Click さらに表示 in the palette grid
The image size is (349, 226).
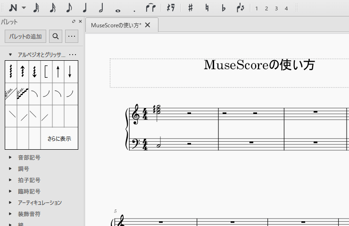[x=59, y=139]
